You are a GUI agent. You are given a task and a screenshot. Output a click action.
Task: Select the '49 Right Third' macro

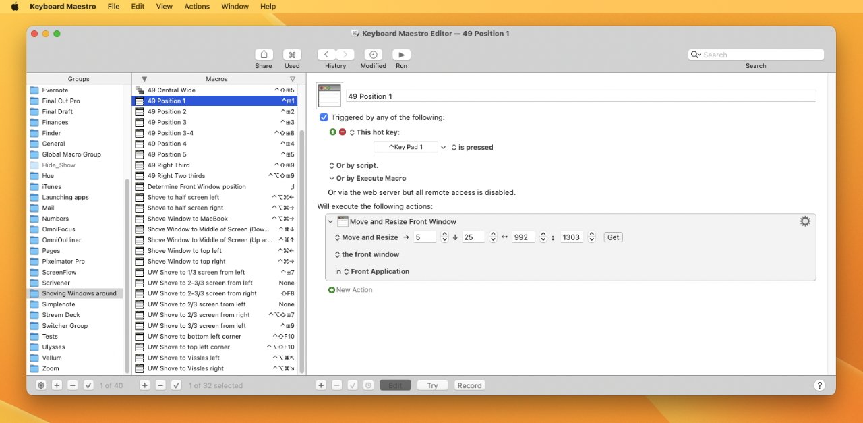point(216,165)
